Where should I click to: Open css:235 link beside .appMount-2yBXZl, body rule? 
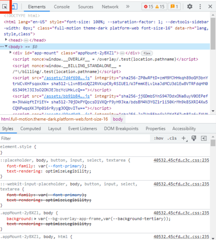pyautogui.click(x=181, y=213)
